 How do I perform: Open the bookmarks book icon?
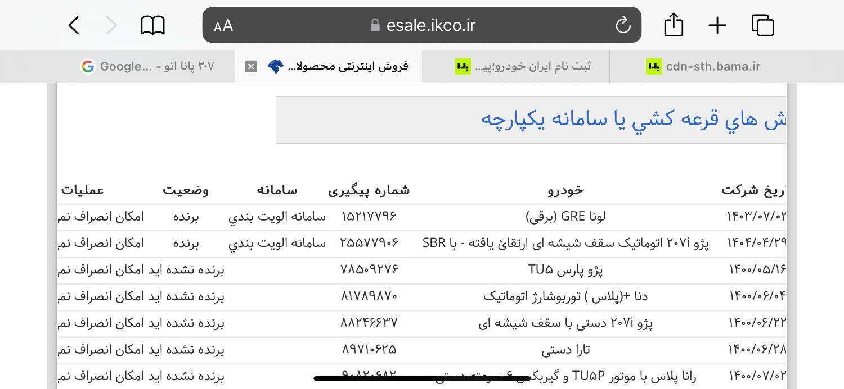pyautogui.click(x=152, y=25)
